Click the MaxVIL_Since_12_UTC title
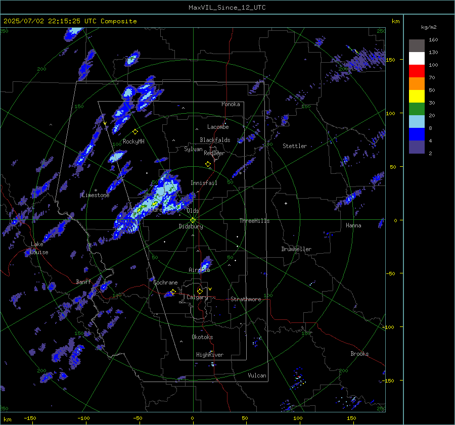Image resolution: width=455 pixels, height=425 pixels. coord(227,8)
